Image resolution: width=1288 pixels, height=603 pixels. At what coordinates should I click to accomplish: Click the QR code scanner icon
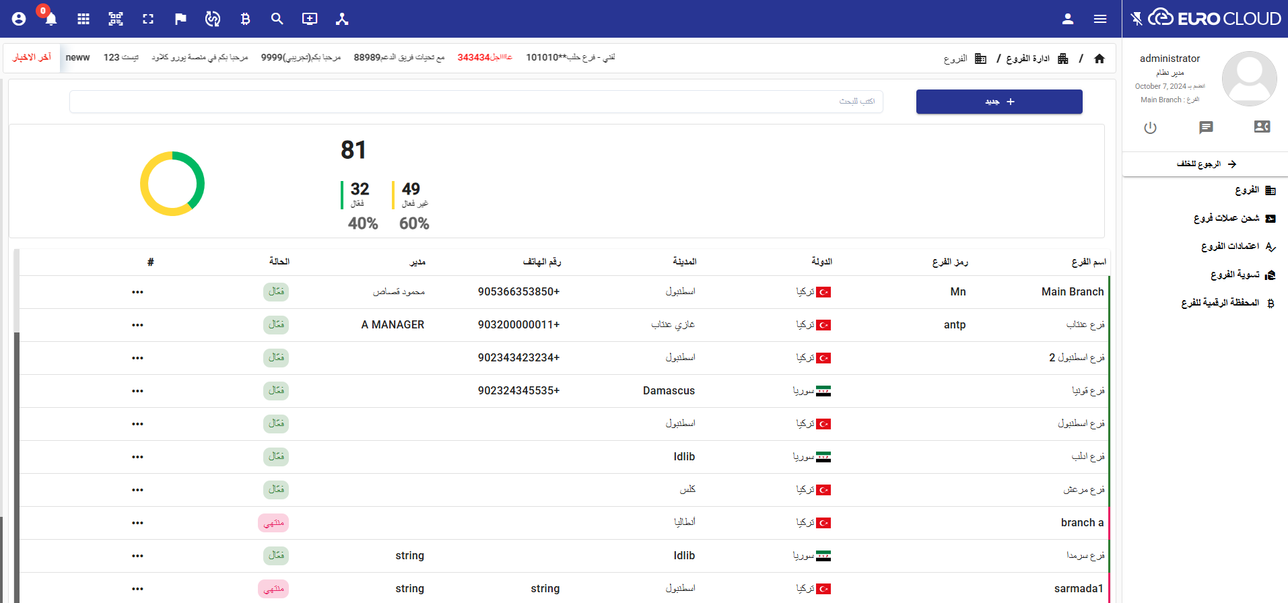coord(116,19)
